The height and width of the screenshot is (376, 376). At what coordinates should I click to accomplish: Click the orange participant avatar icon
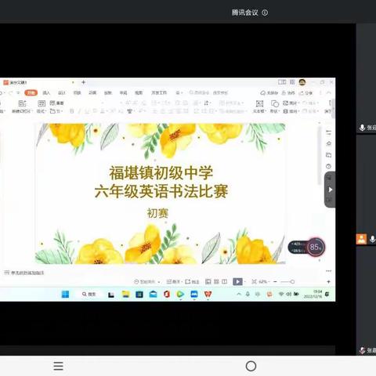[361, 239]
